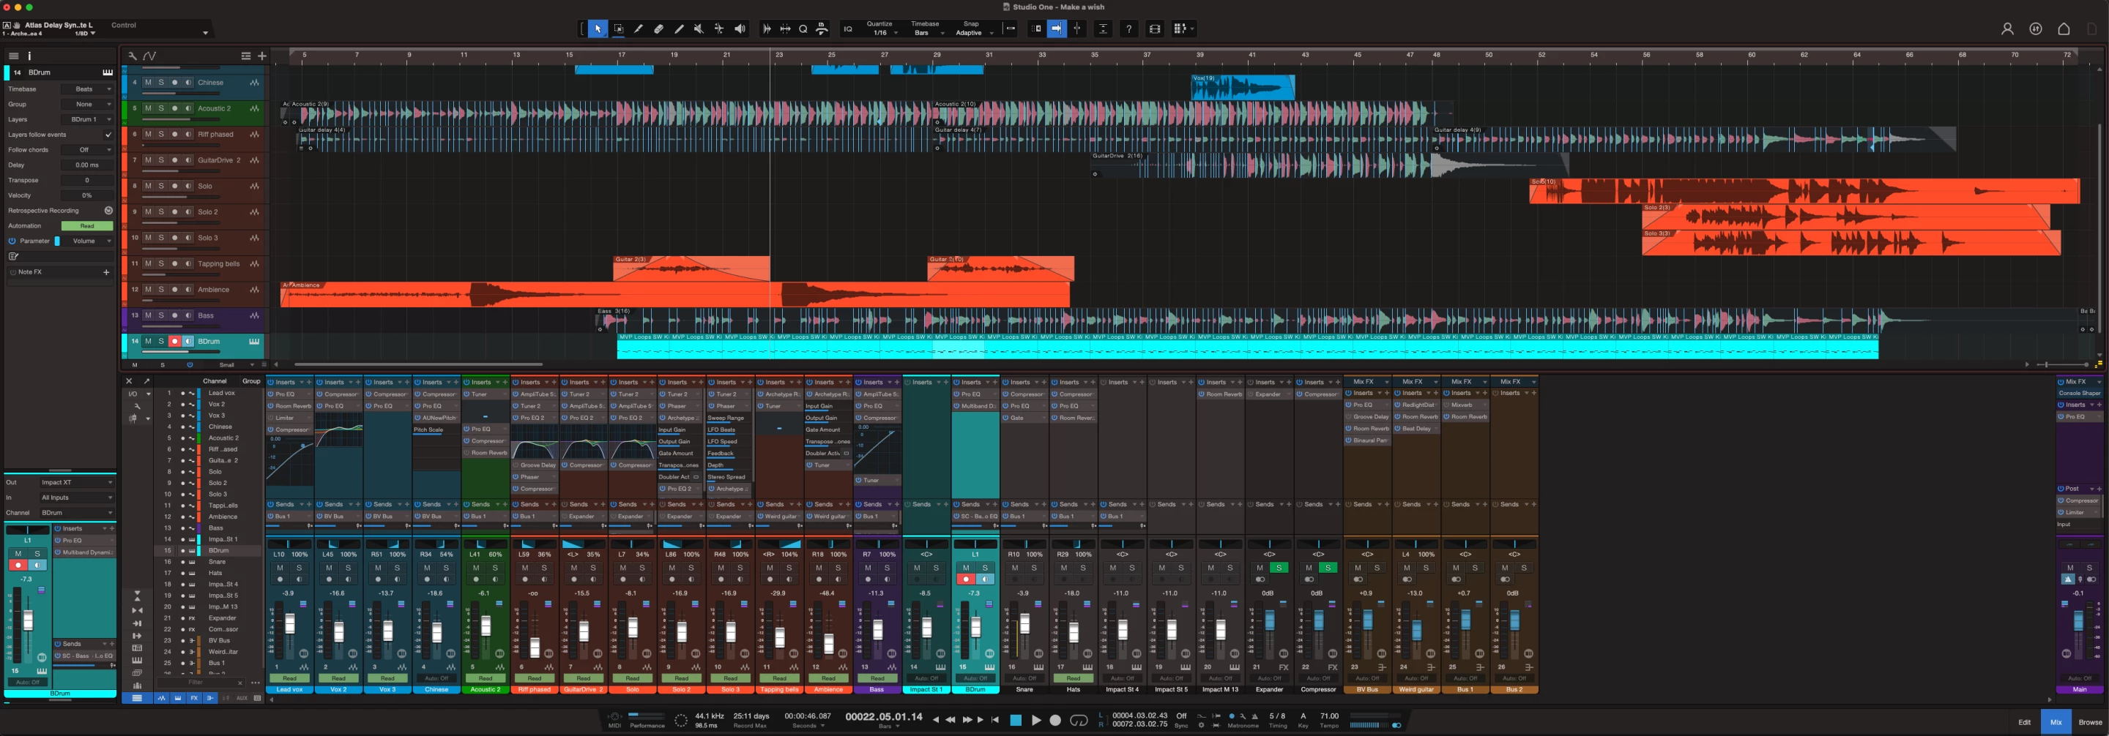Open the Quantize value dropdown
This screenshot has width=2109, height=736.
[x=884, y=33]
